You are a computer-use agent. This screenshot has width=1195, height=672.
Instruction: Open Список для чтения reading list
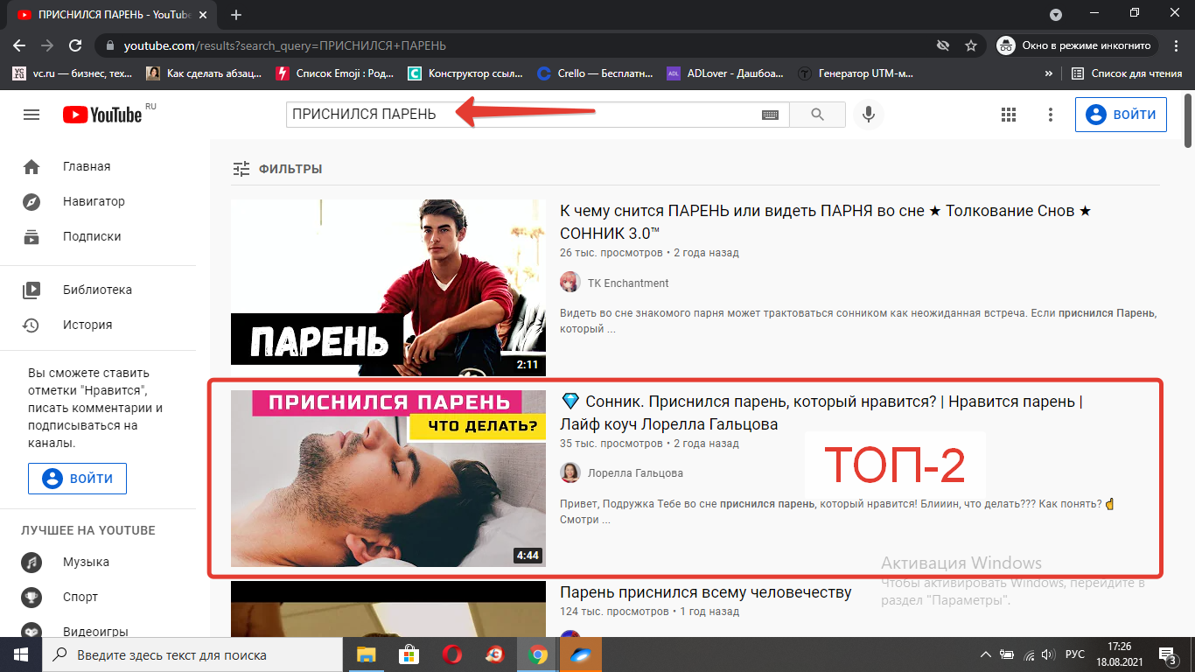click(x=1127, y=73)
